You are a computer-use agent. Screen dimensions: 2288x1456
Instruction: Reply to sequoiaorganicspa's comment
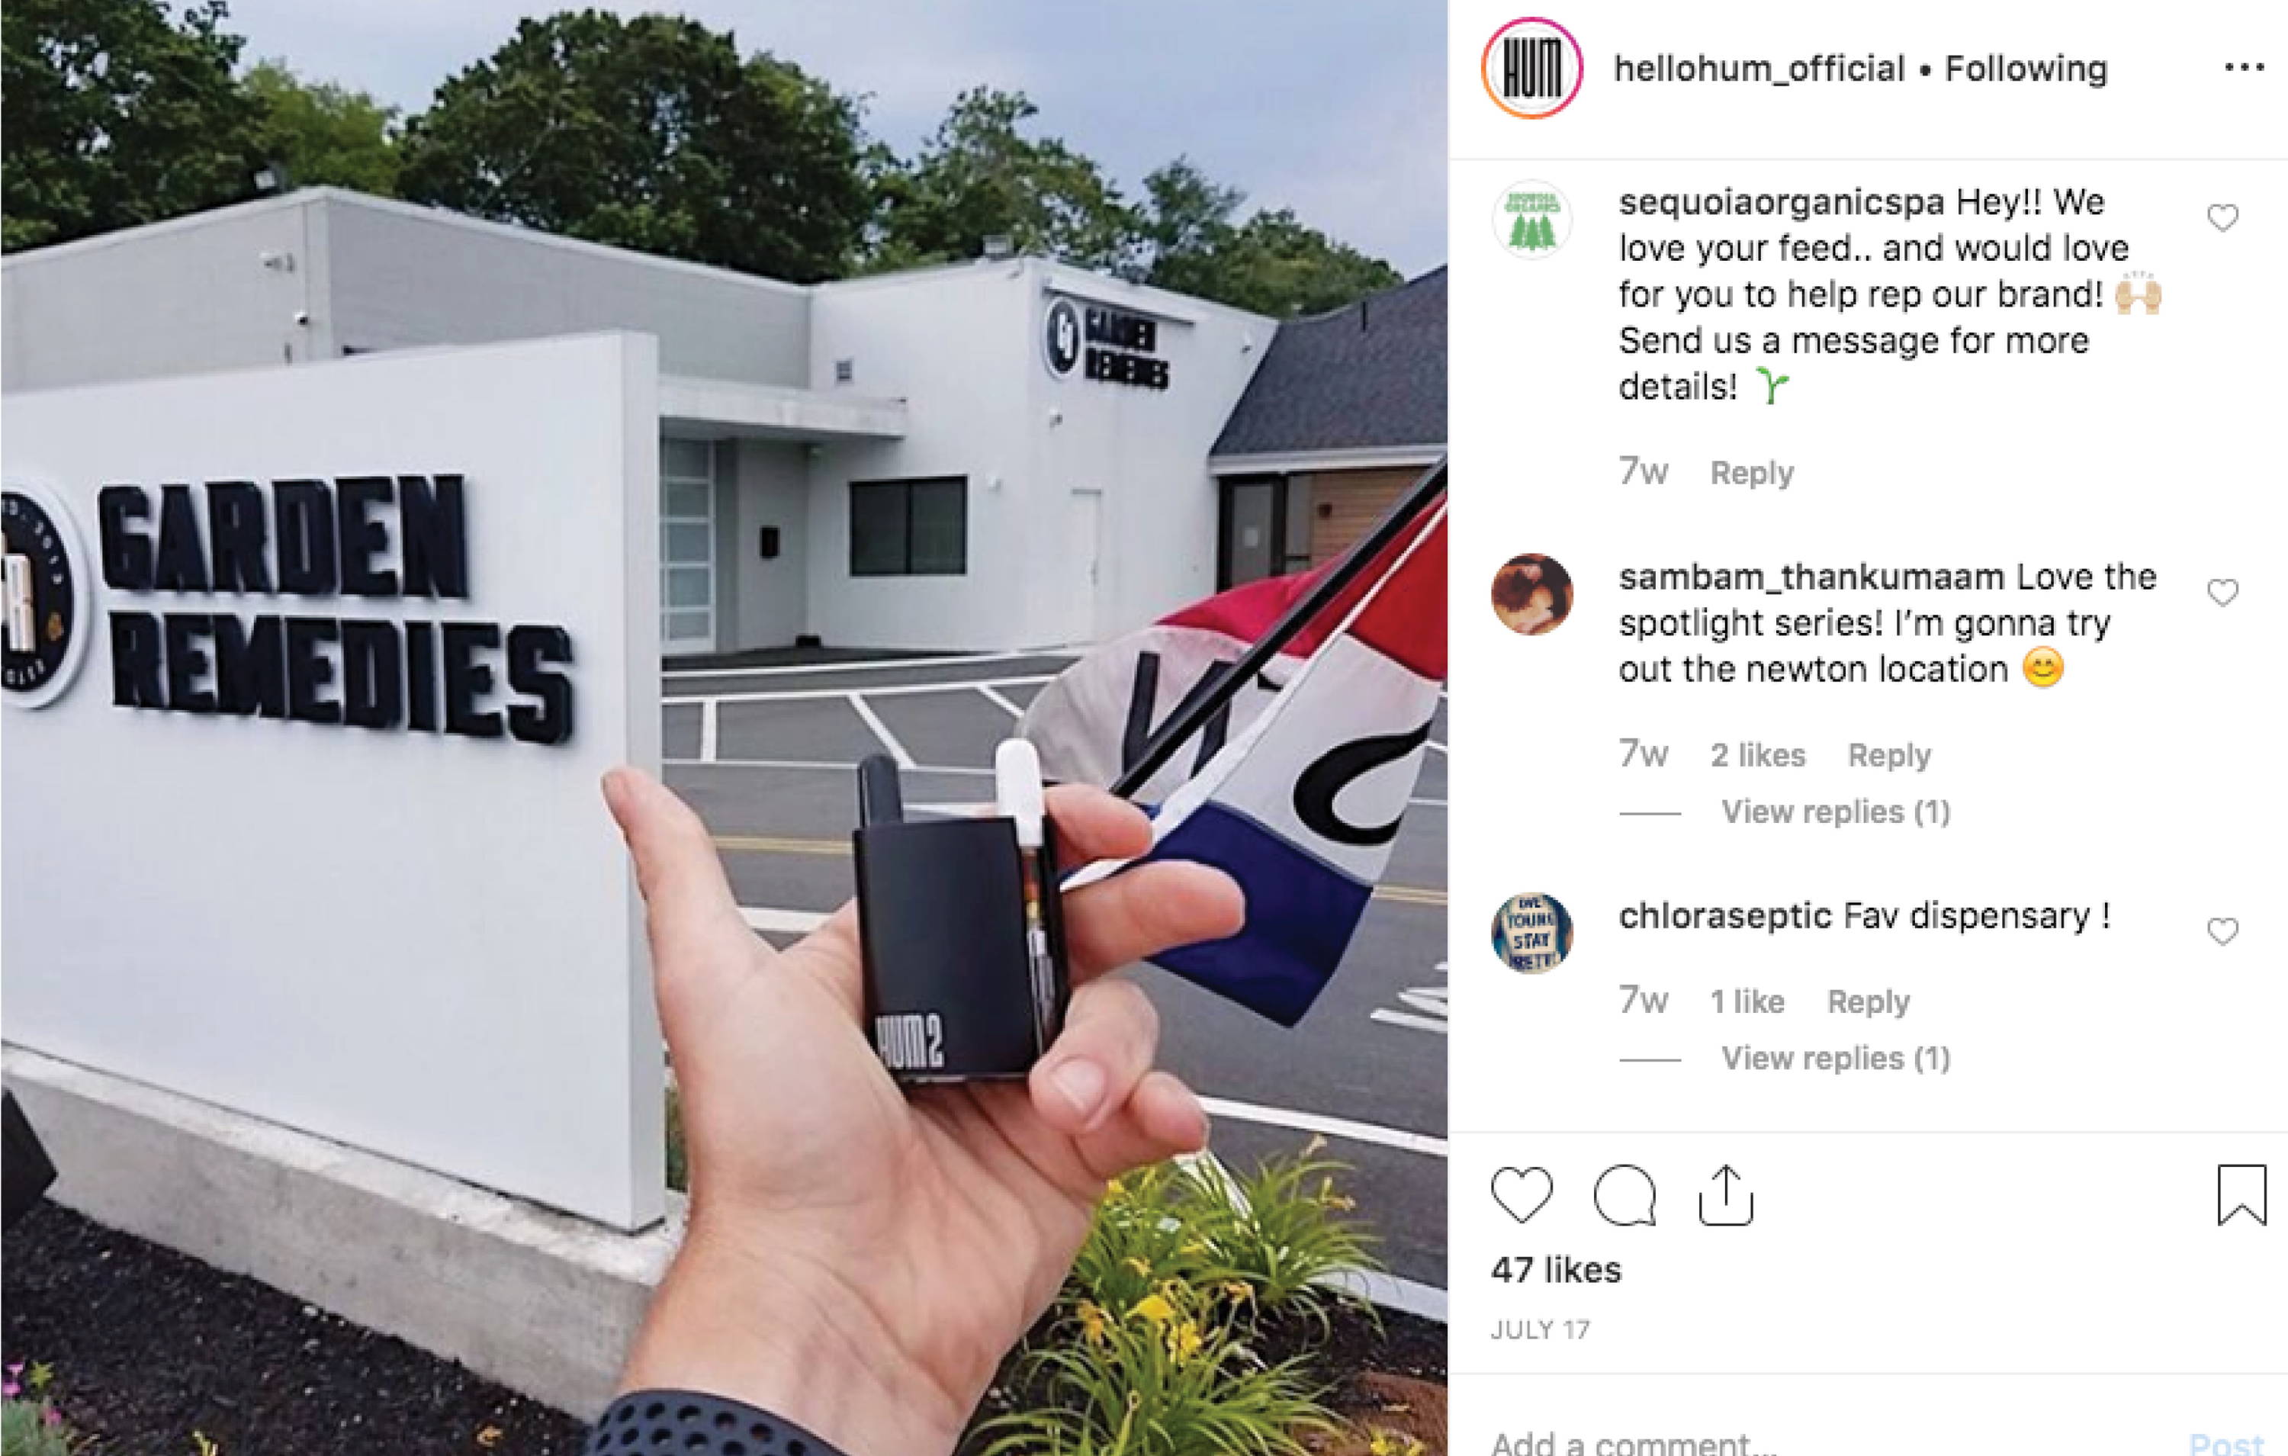(x=1751, y=472)
